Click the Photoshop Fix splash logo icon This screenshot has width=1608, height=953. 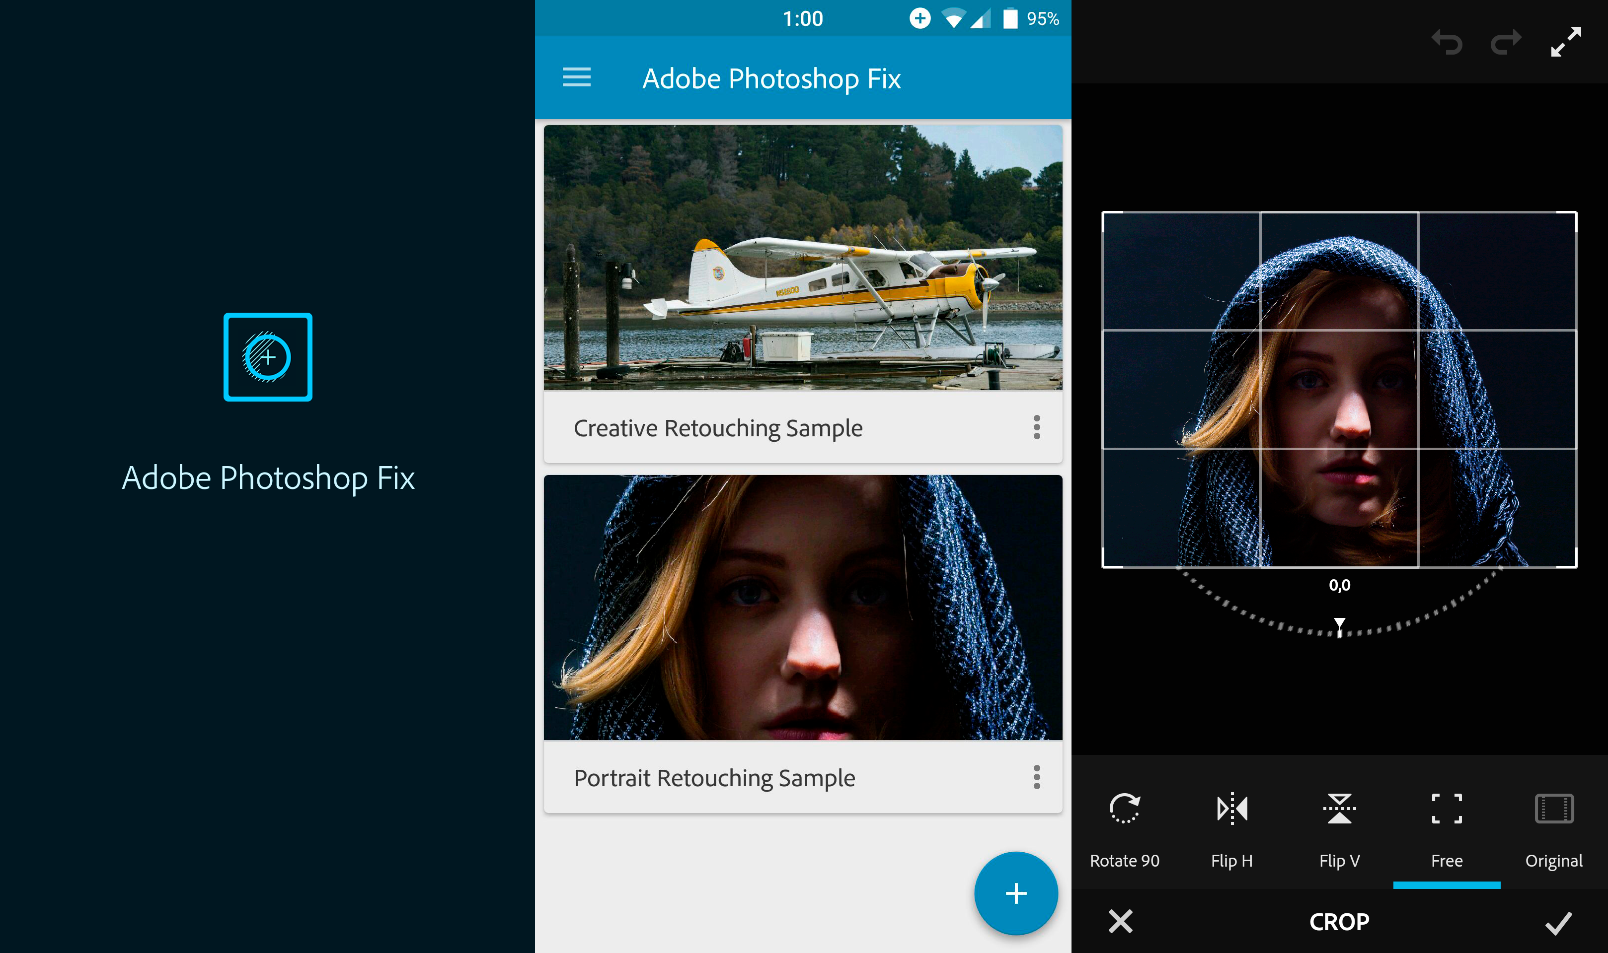268,357
